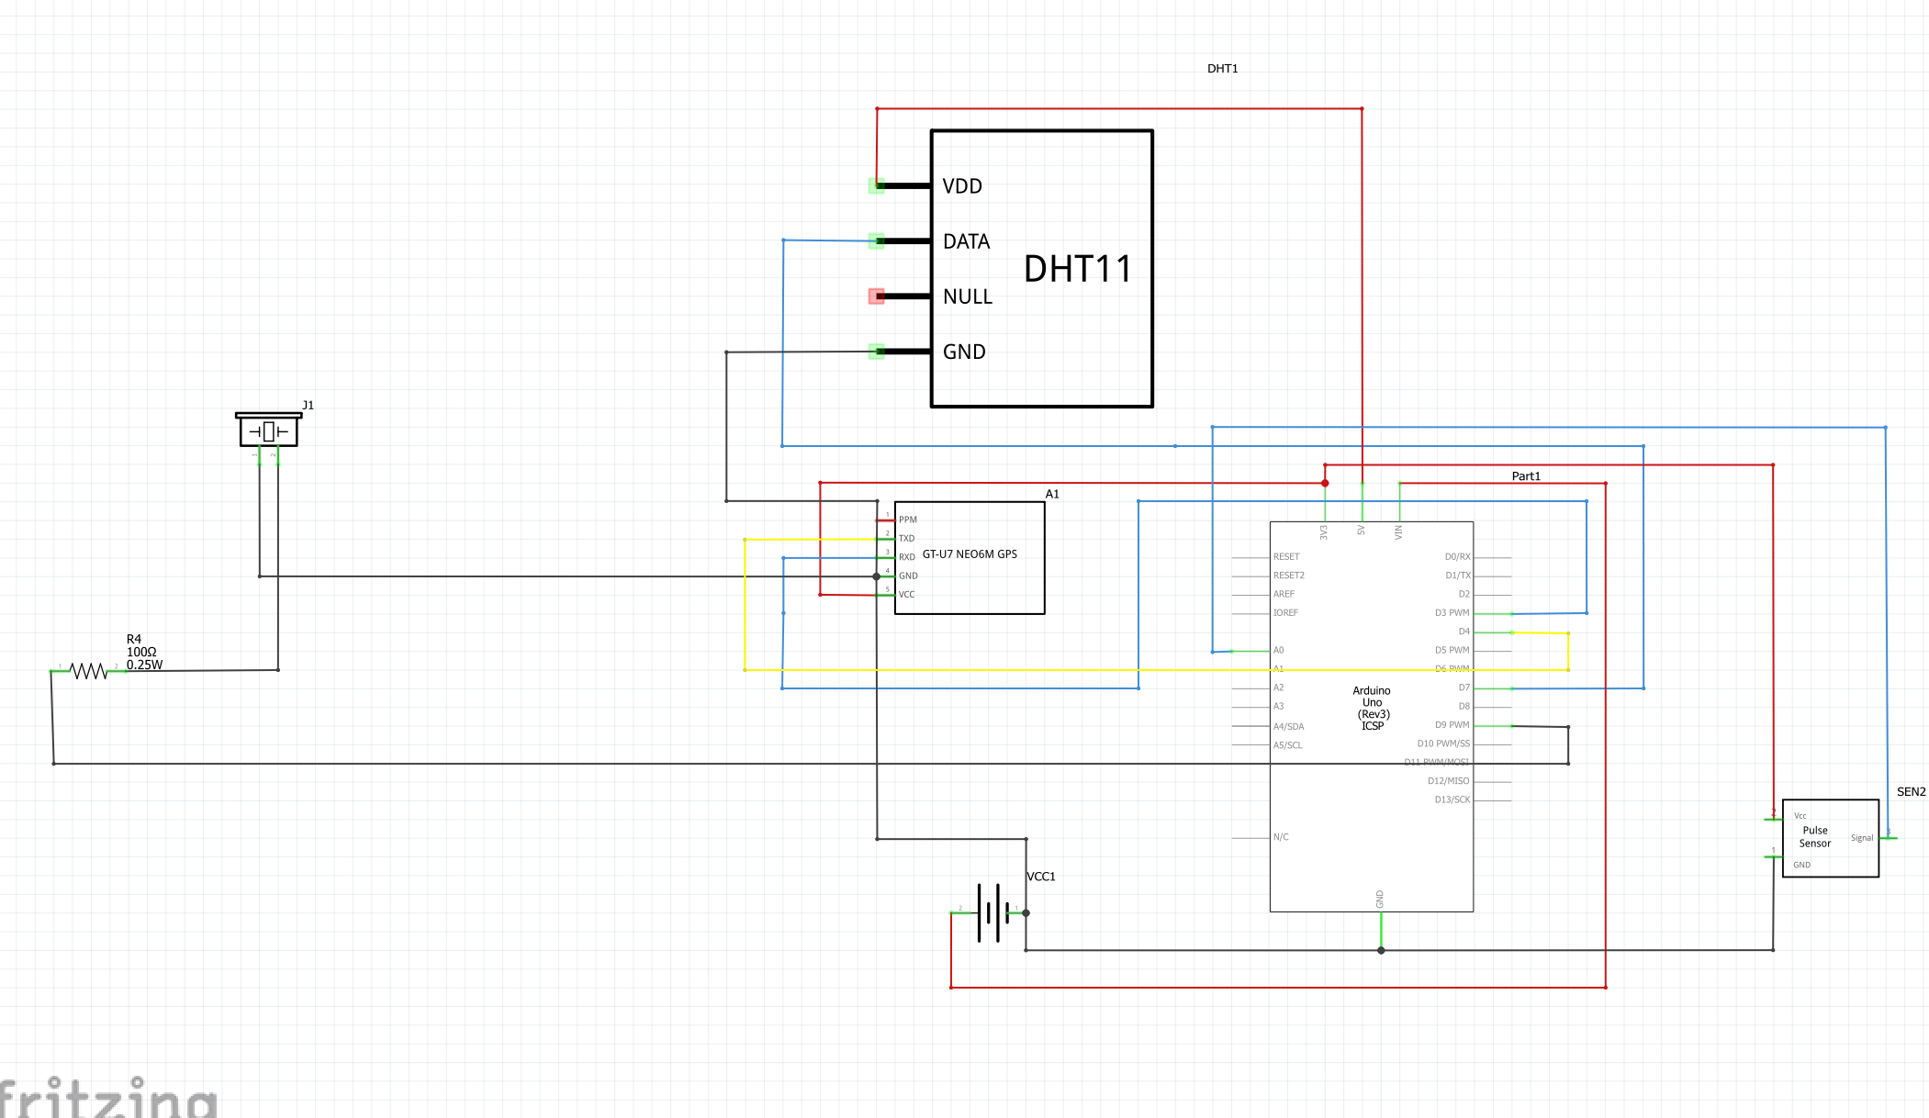Select the resistor R4 symbol
The height and width of the screenshot is (1118, 1929).
tap(89, 670)
